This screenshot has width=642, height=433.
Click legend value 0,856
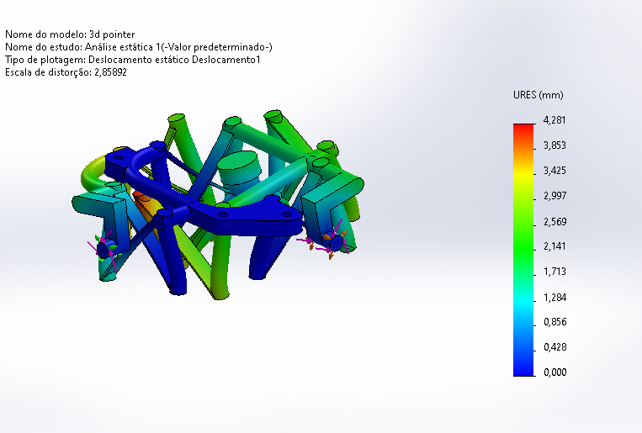click(554, 322)
